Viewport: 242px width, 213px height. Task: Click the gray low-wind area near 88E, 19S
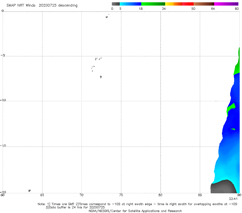tap(222, 187)
